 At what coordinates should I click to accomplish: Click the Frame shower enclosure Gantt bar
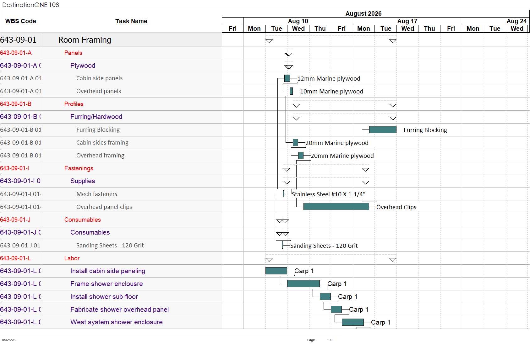point(303,283)
